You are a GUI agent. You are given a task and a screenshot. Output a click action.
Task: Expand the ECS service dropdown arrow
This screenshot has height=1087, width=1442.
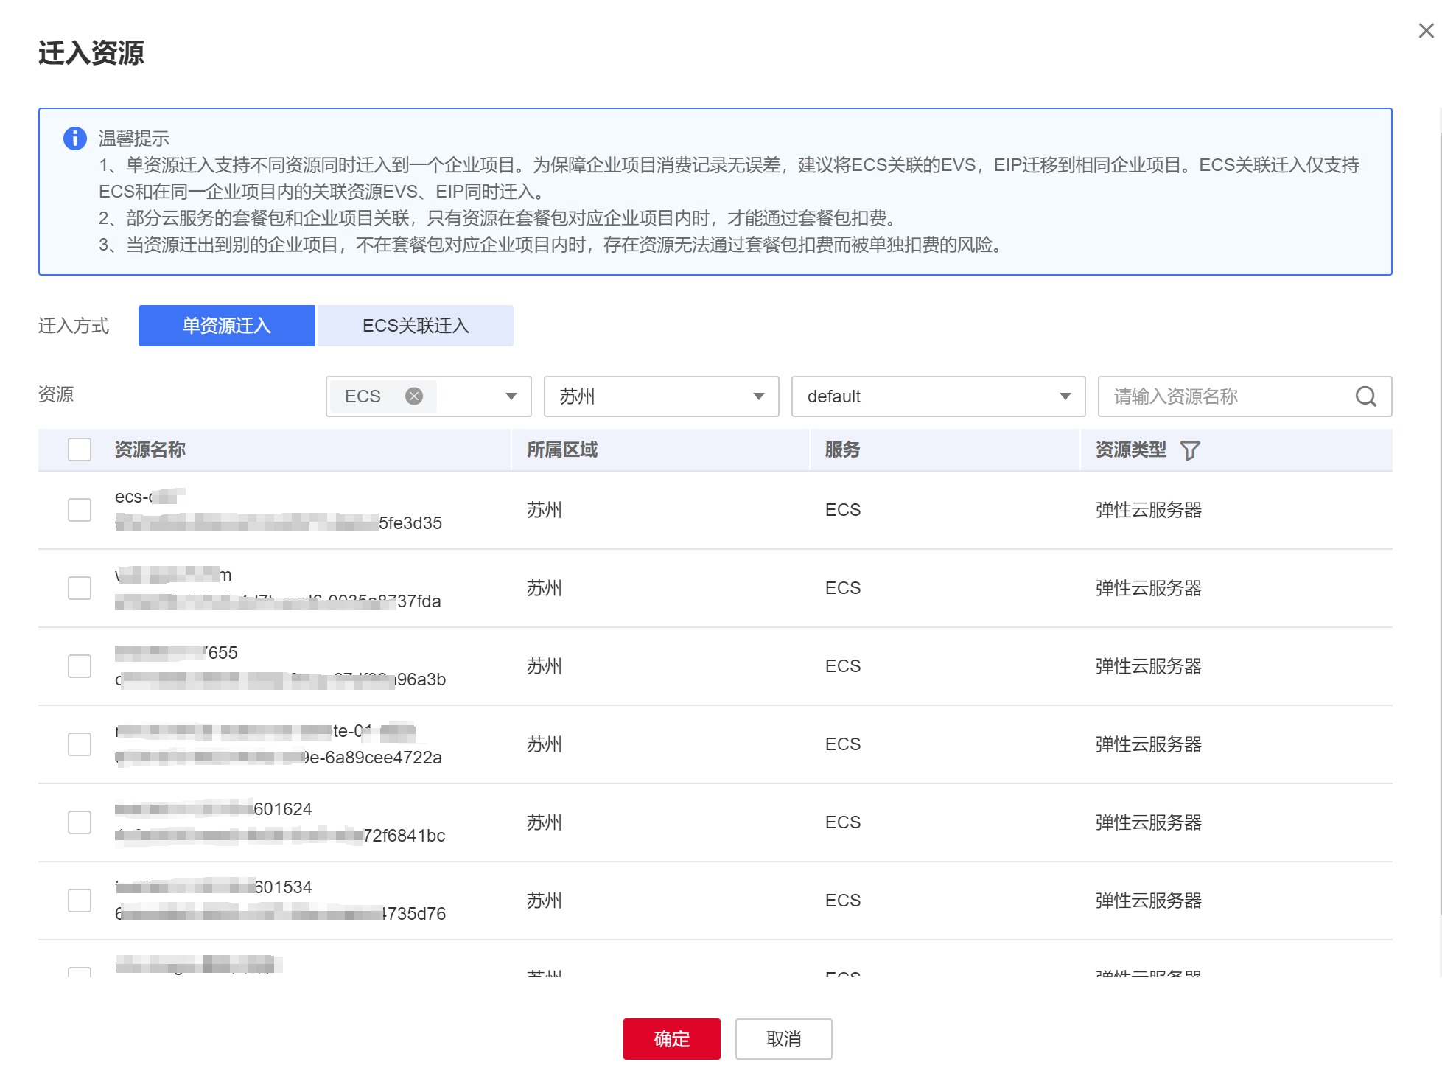coord(511,396)
